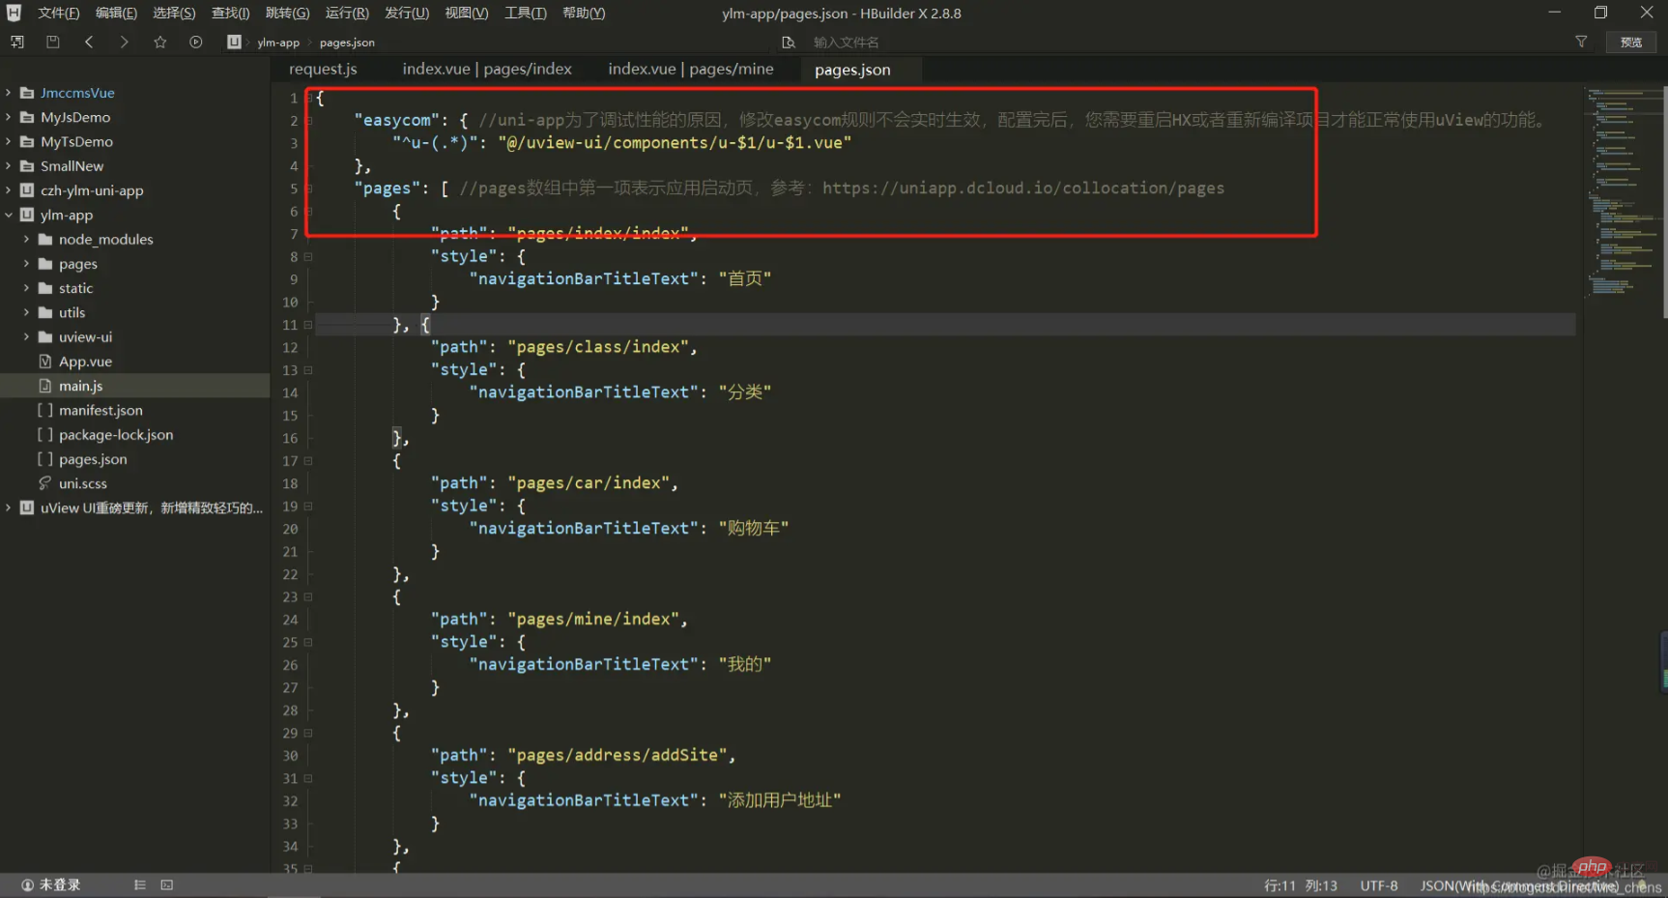Screen dimensions: 1668x898
Task: Toggle code fold marker at line 25
Action: coord(308,642)
